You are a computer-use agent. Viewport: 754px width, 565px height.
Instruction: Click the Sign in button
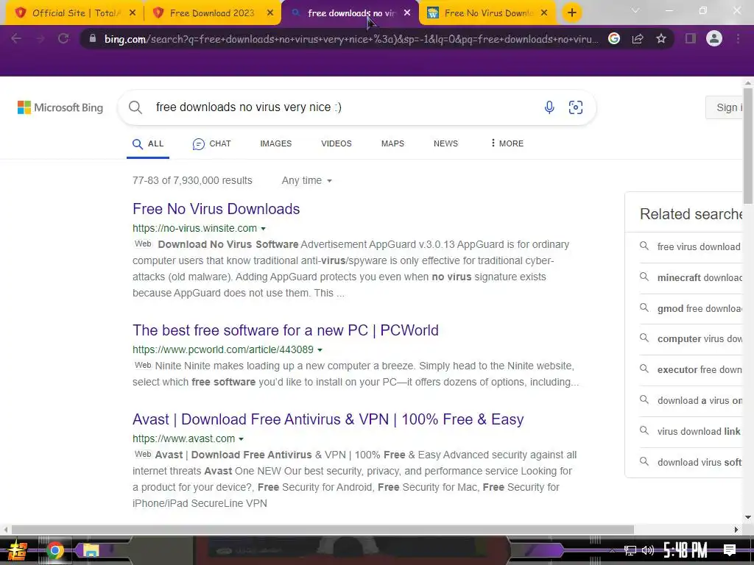click(x=725, y=107)
